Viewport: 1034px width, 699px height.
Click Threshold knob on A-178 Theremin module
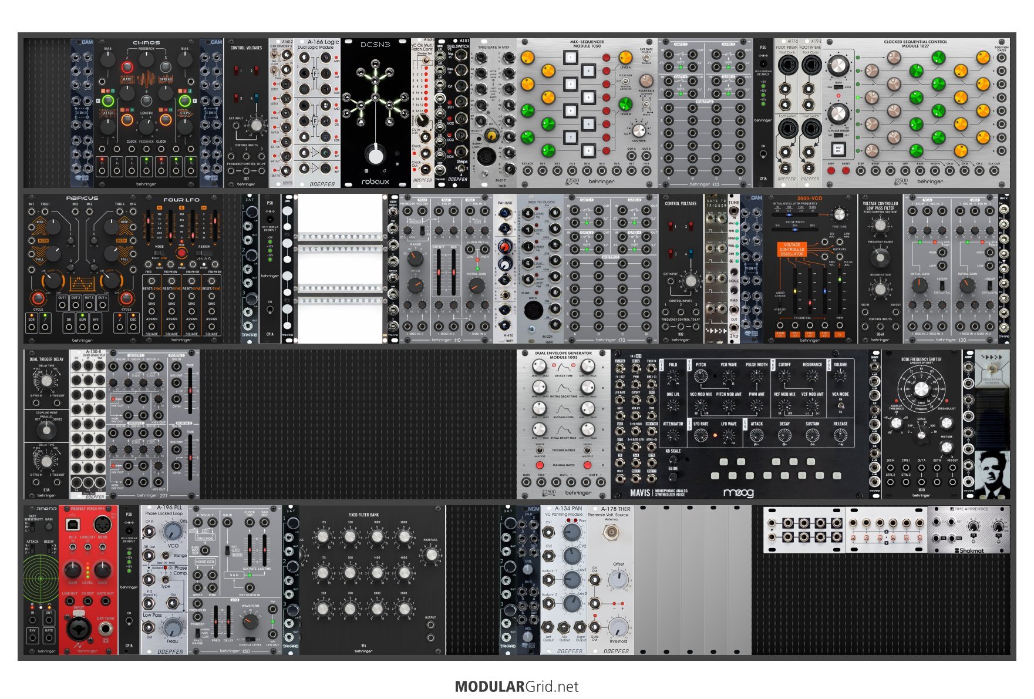(618, 627)
